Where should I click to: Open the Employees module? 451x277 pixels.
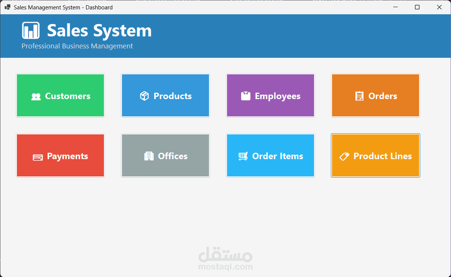270,95
